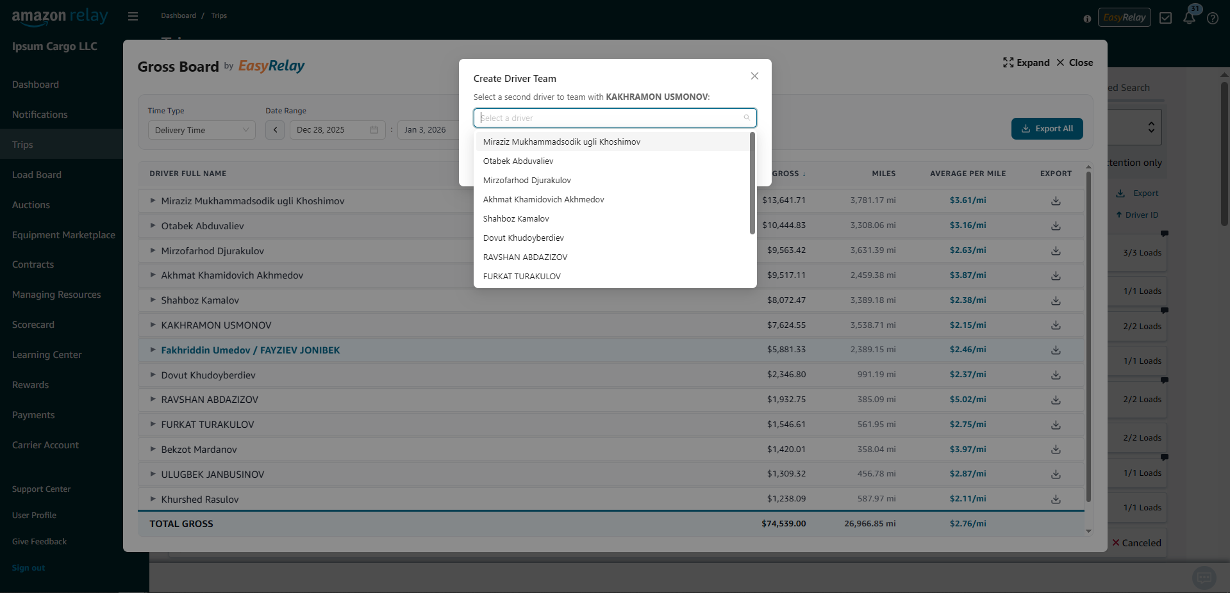Open the Time Type dropdown

pos(201,130)
